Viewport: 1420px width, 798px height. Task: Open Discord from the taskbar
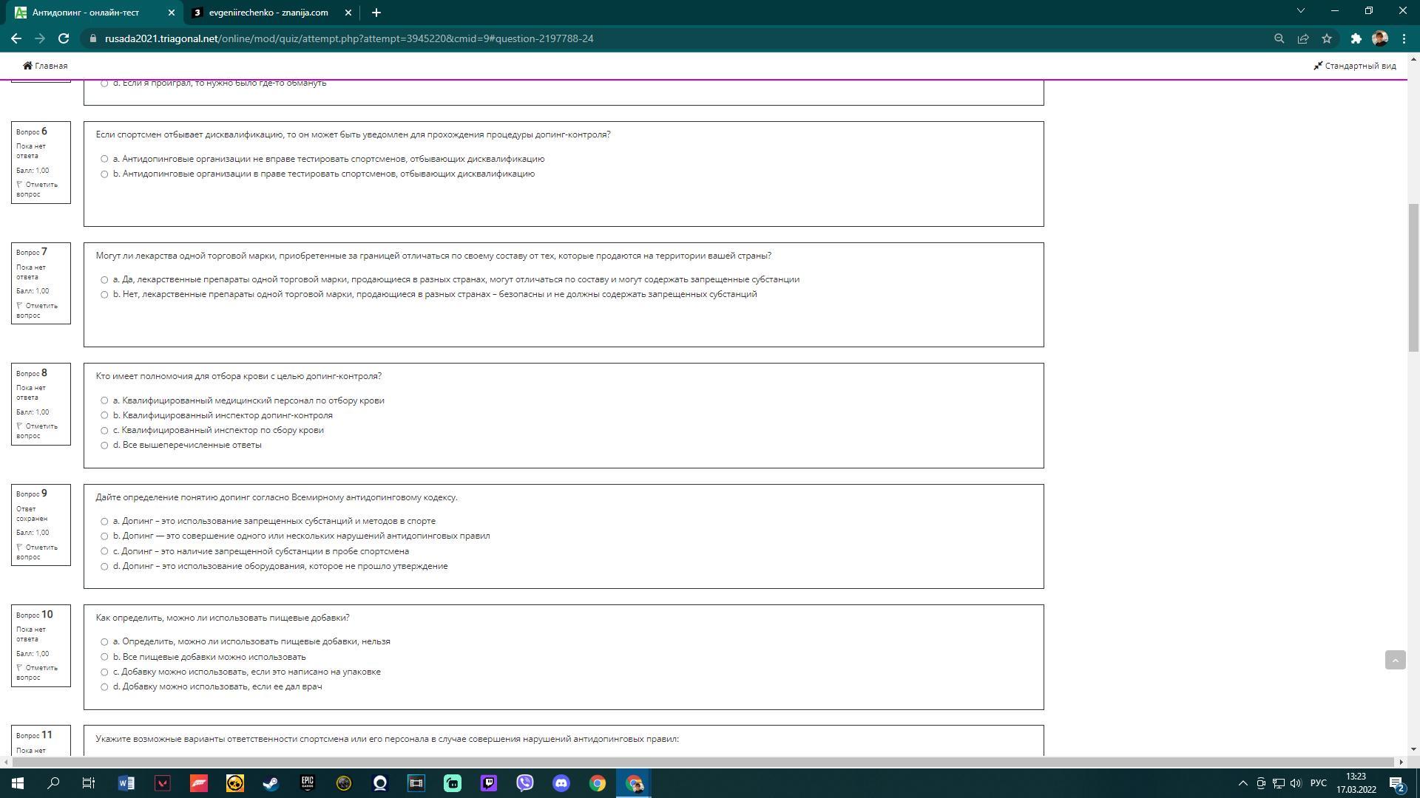tap(561, 783)
